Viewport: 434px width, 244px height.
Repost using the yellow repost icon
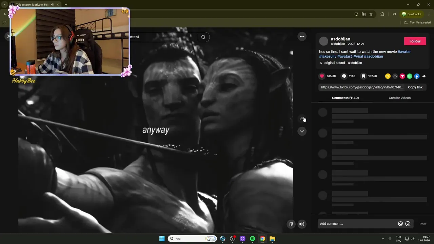[388, 76]
